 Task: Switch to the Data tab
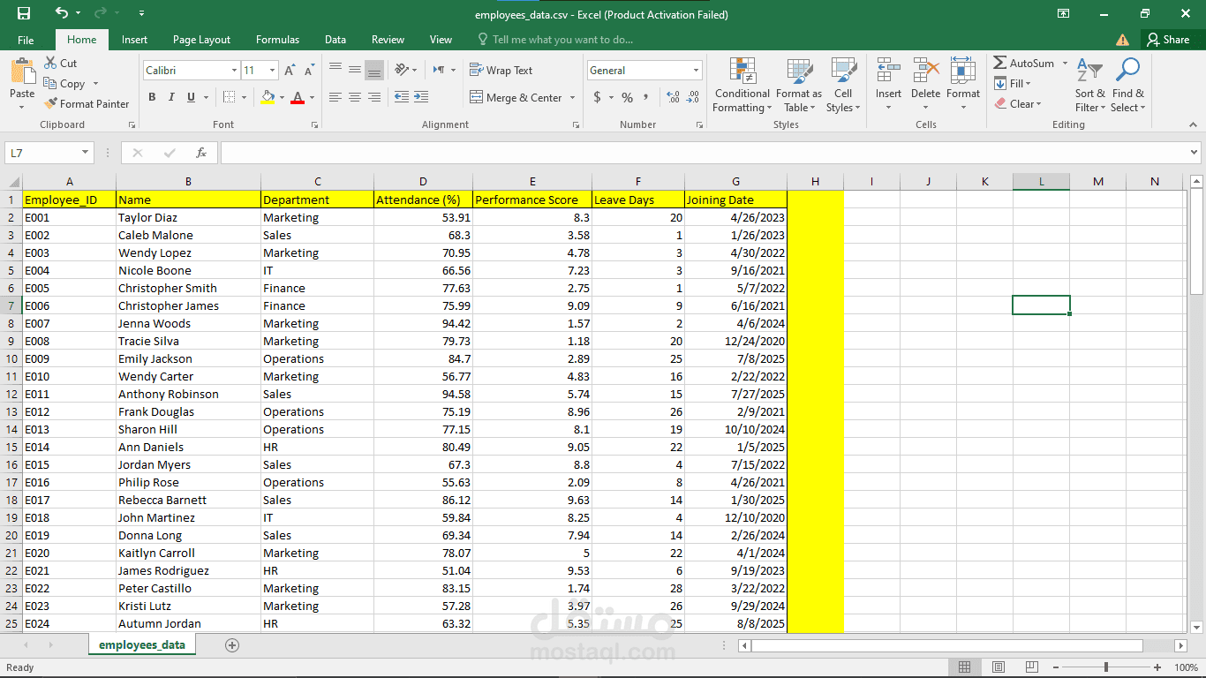(335, 40)
